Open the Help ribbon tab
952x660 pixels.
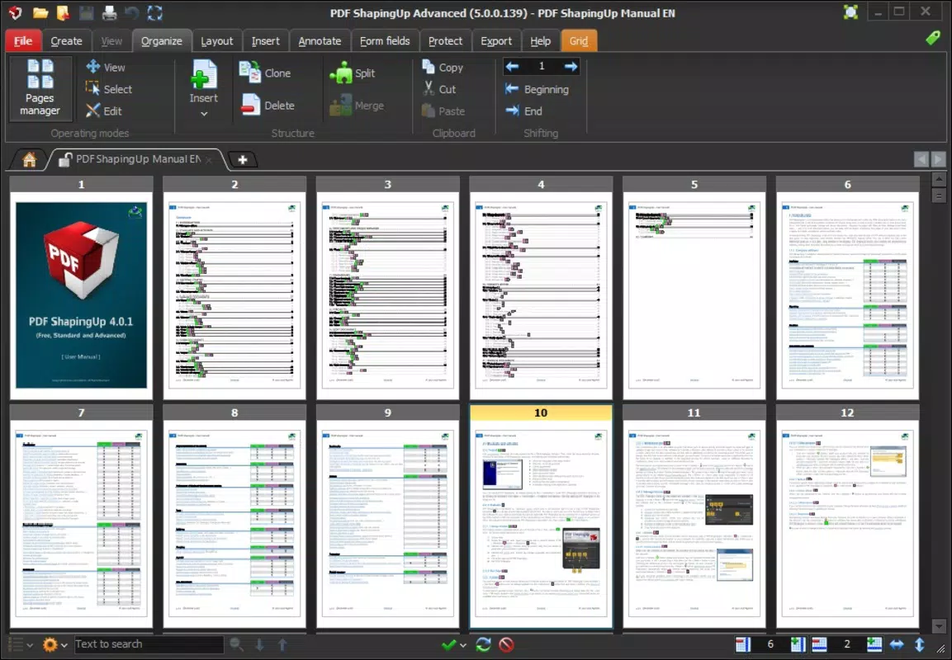[540, 40]
